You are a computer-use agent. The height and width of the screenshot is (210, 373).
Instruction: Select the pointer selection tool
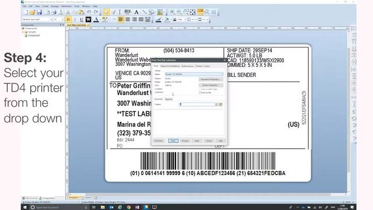(106, 12)
